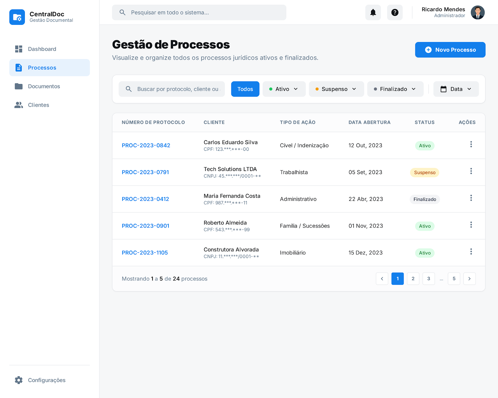Viewport: 498px width, 398px height.
Task: Open the Documentos folder icon
Action: (x=19, y=86)
